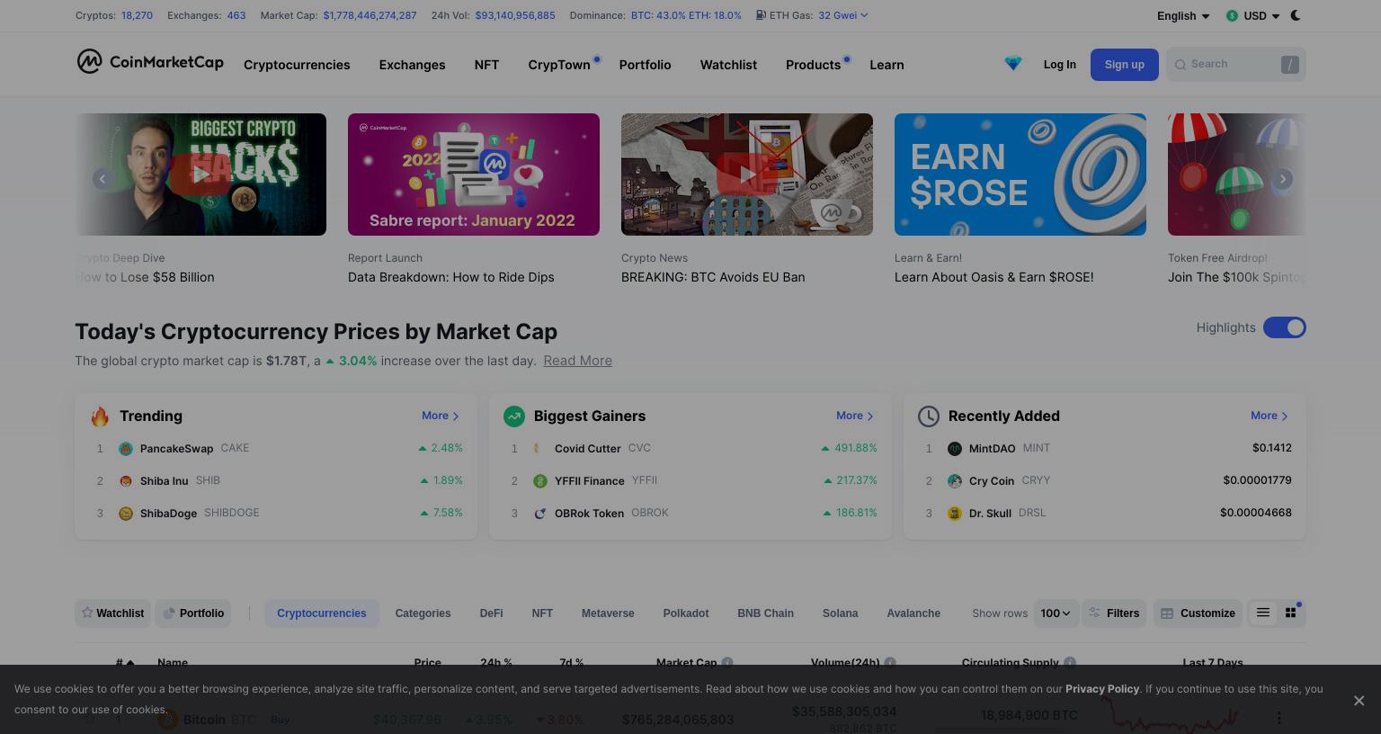
Task: Open the Exchanges menu
Action: (412, 65)
